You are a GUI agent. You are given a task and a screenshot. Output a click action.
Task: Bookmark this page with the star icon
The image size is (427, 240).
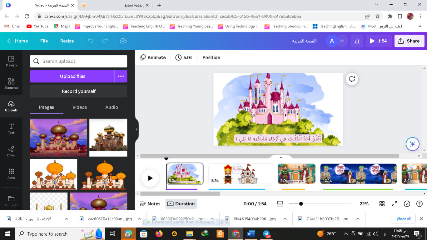(378, 16)
